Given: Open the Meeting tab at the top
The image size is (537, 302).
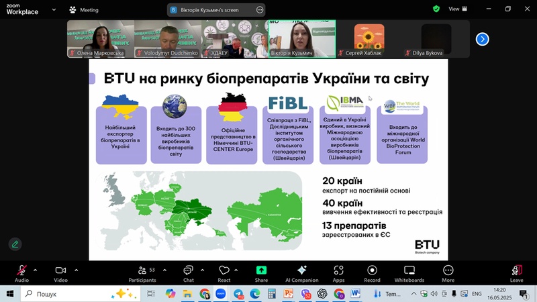Looking at the screenshot, I should click(x=83, y=10).
